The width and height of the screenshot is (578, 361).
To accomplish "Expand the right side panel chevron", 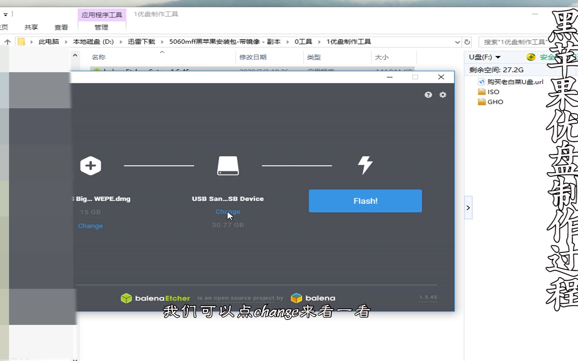I will pyautogui.click(x=468, y=208).
